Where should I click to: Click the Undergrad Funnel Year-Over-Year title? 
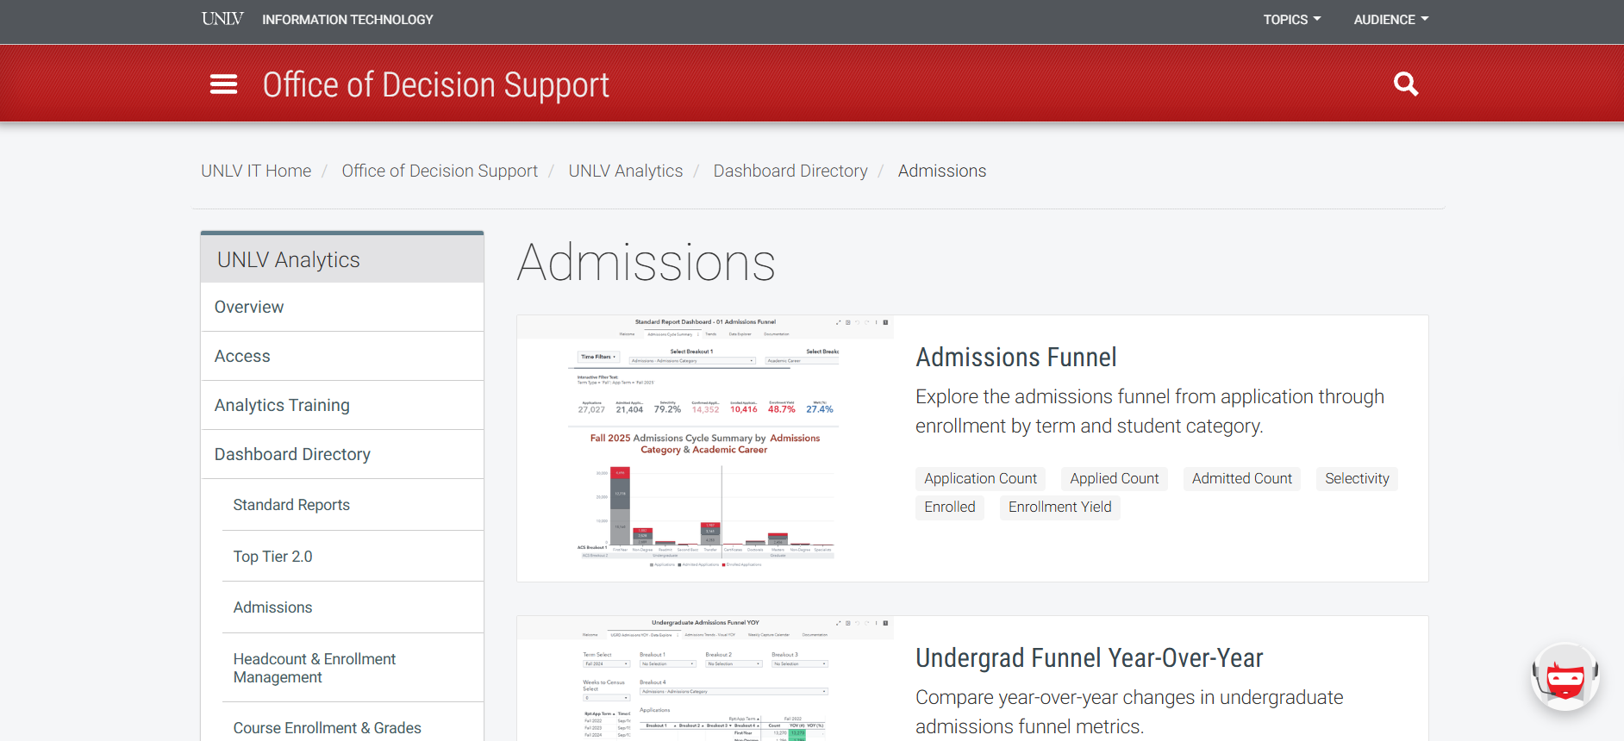1090,657
